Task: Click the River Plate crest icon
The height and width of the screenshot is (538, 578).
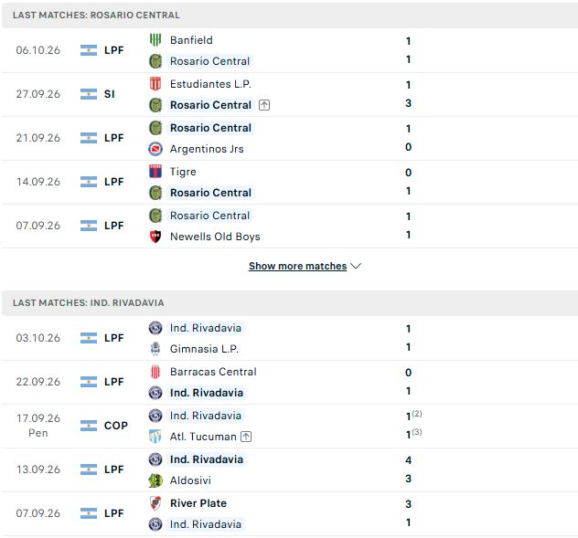Action: pyautogui.click(x=155, y=503)
